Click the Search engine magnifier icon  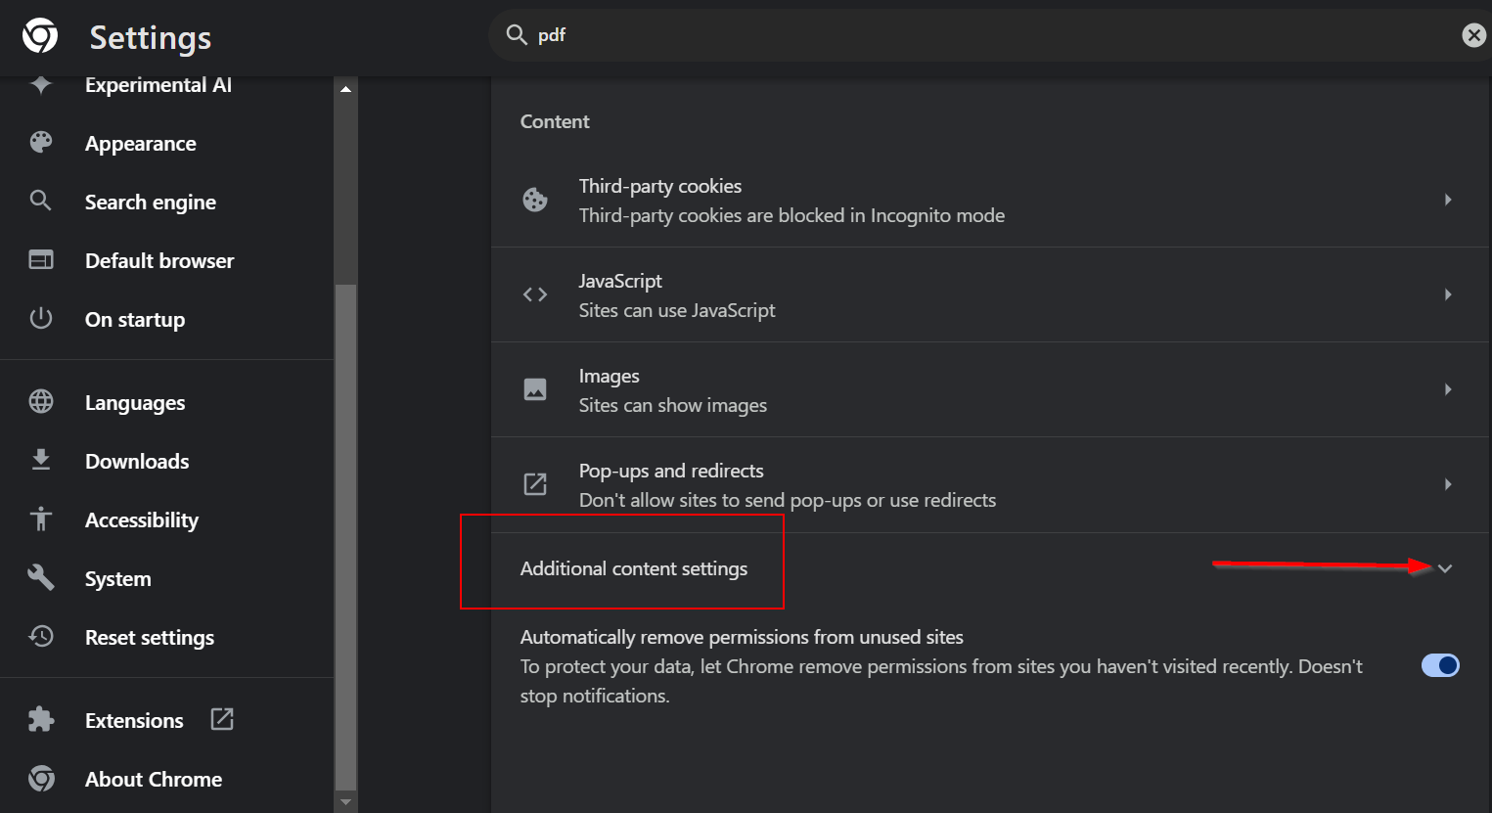pyautogui.click(x=41, y=201)
